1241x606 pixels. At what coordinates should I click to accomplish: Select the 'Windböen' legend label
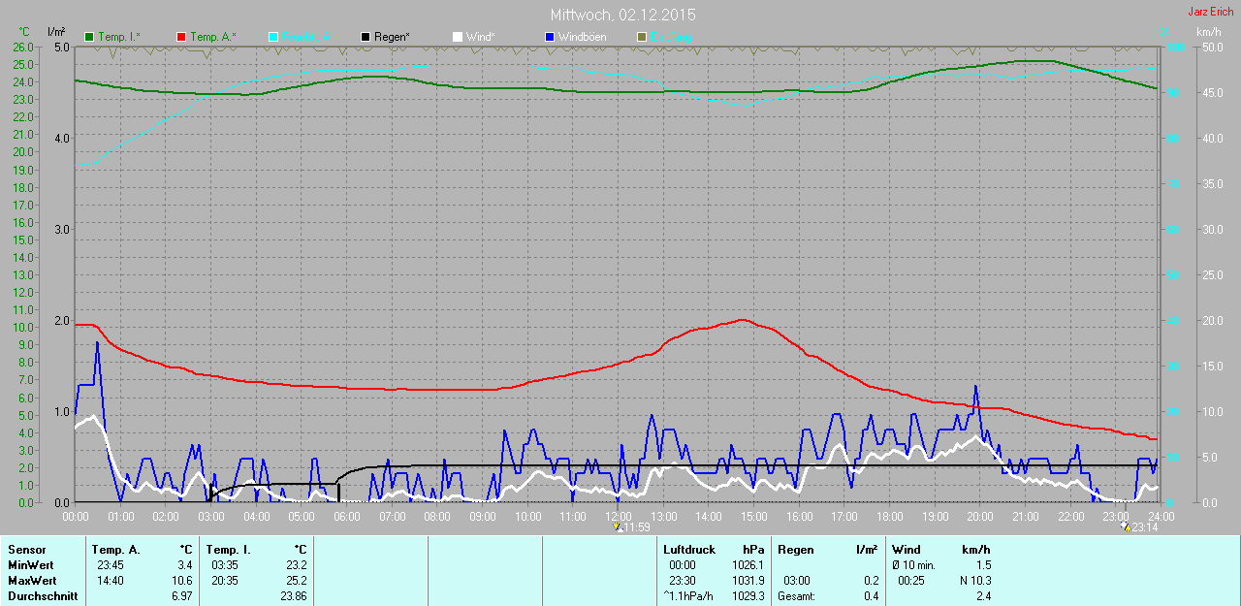pos(582,37)
